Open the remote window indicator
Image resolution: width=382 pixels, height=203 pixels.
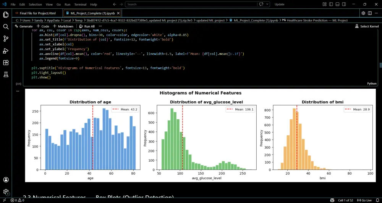point(4,200)
